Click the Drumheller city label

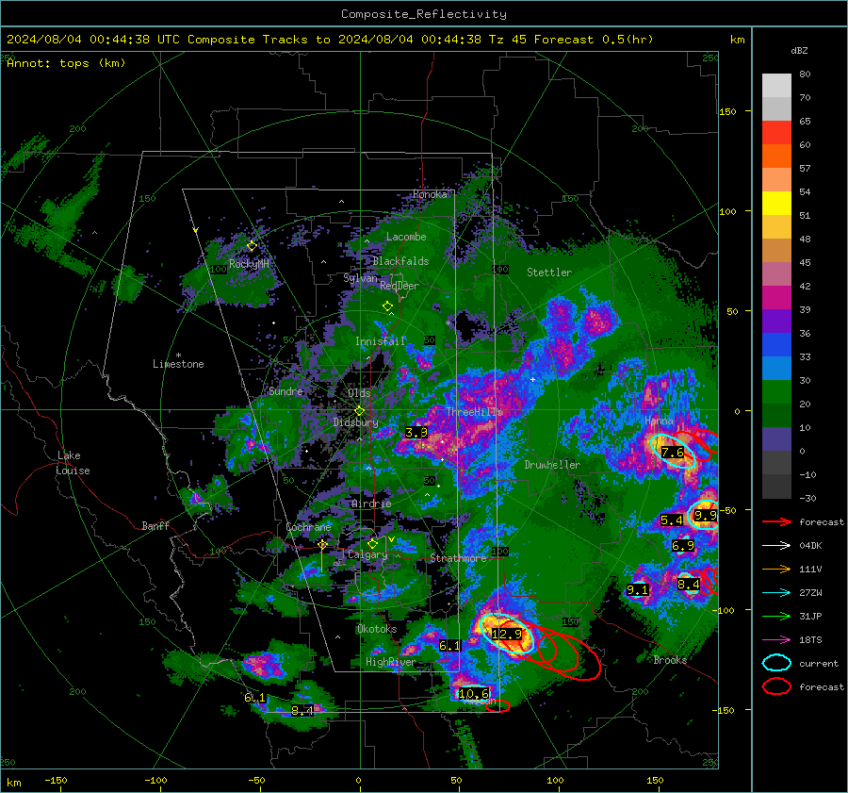(x=552, y=465)
